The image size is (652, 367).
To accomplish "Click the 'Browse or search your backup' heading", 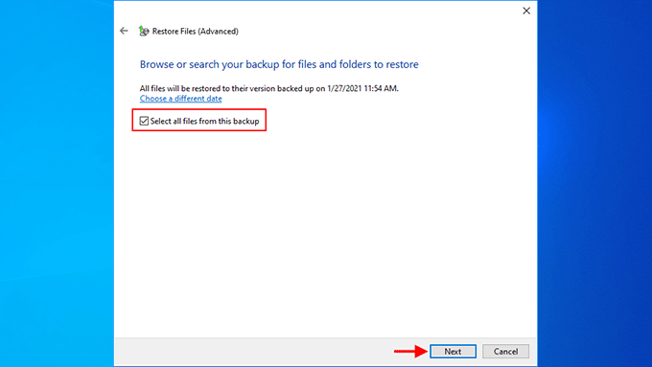I will (x=279, y=64).
